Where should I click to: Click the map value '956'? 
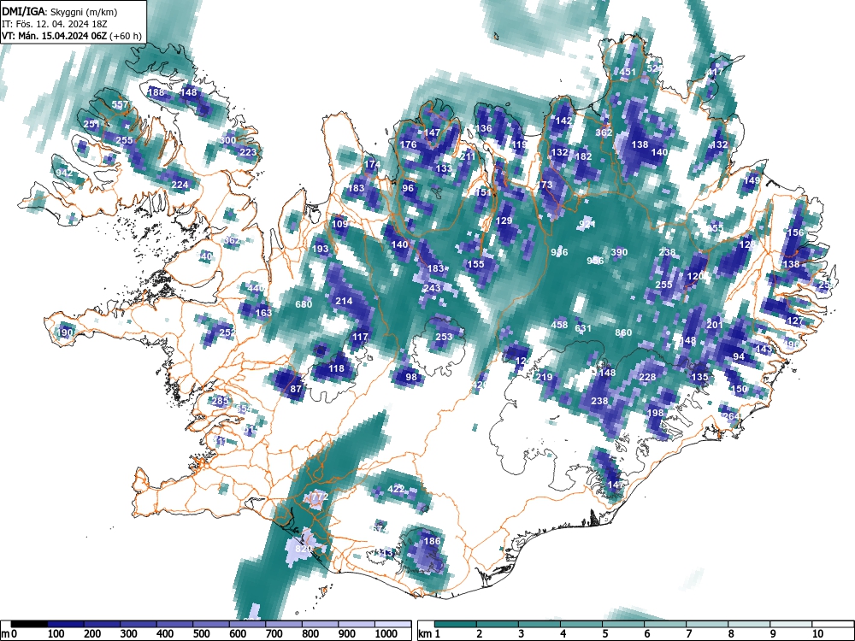595,261
